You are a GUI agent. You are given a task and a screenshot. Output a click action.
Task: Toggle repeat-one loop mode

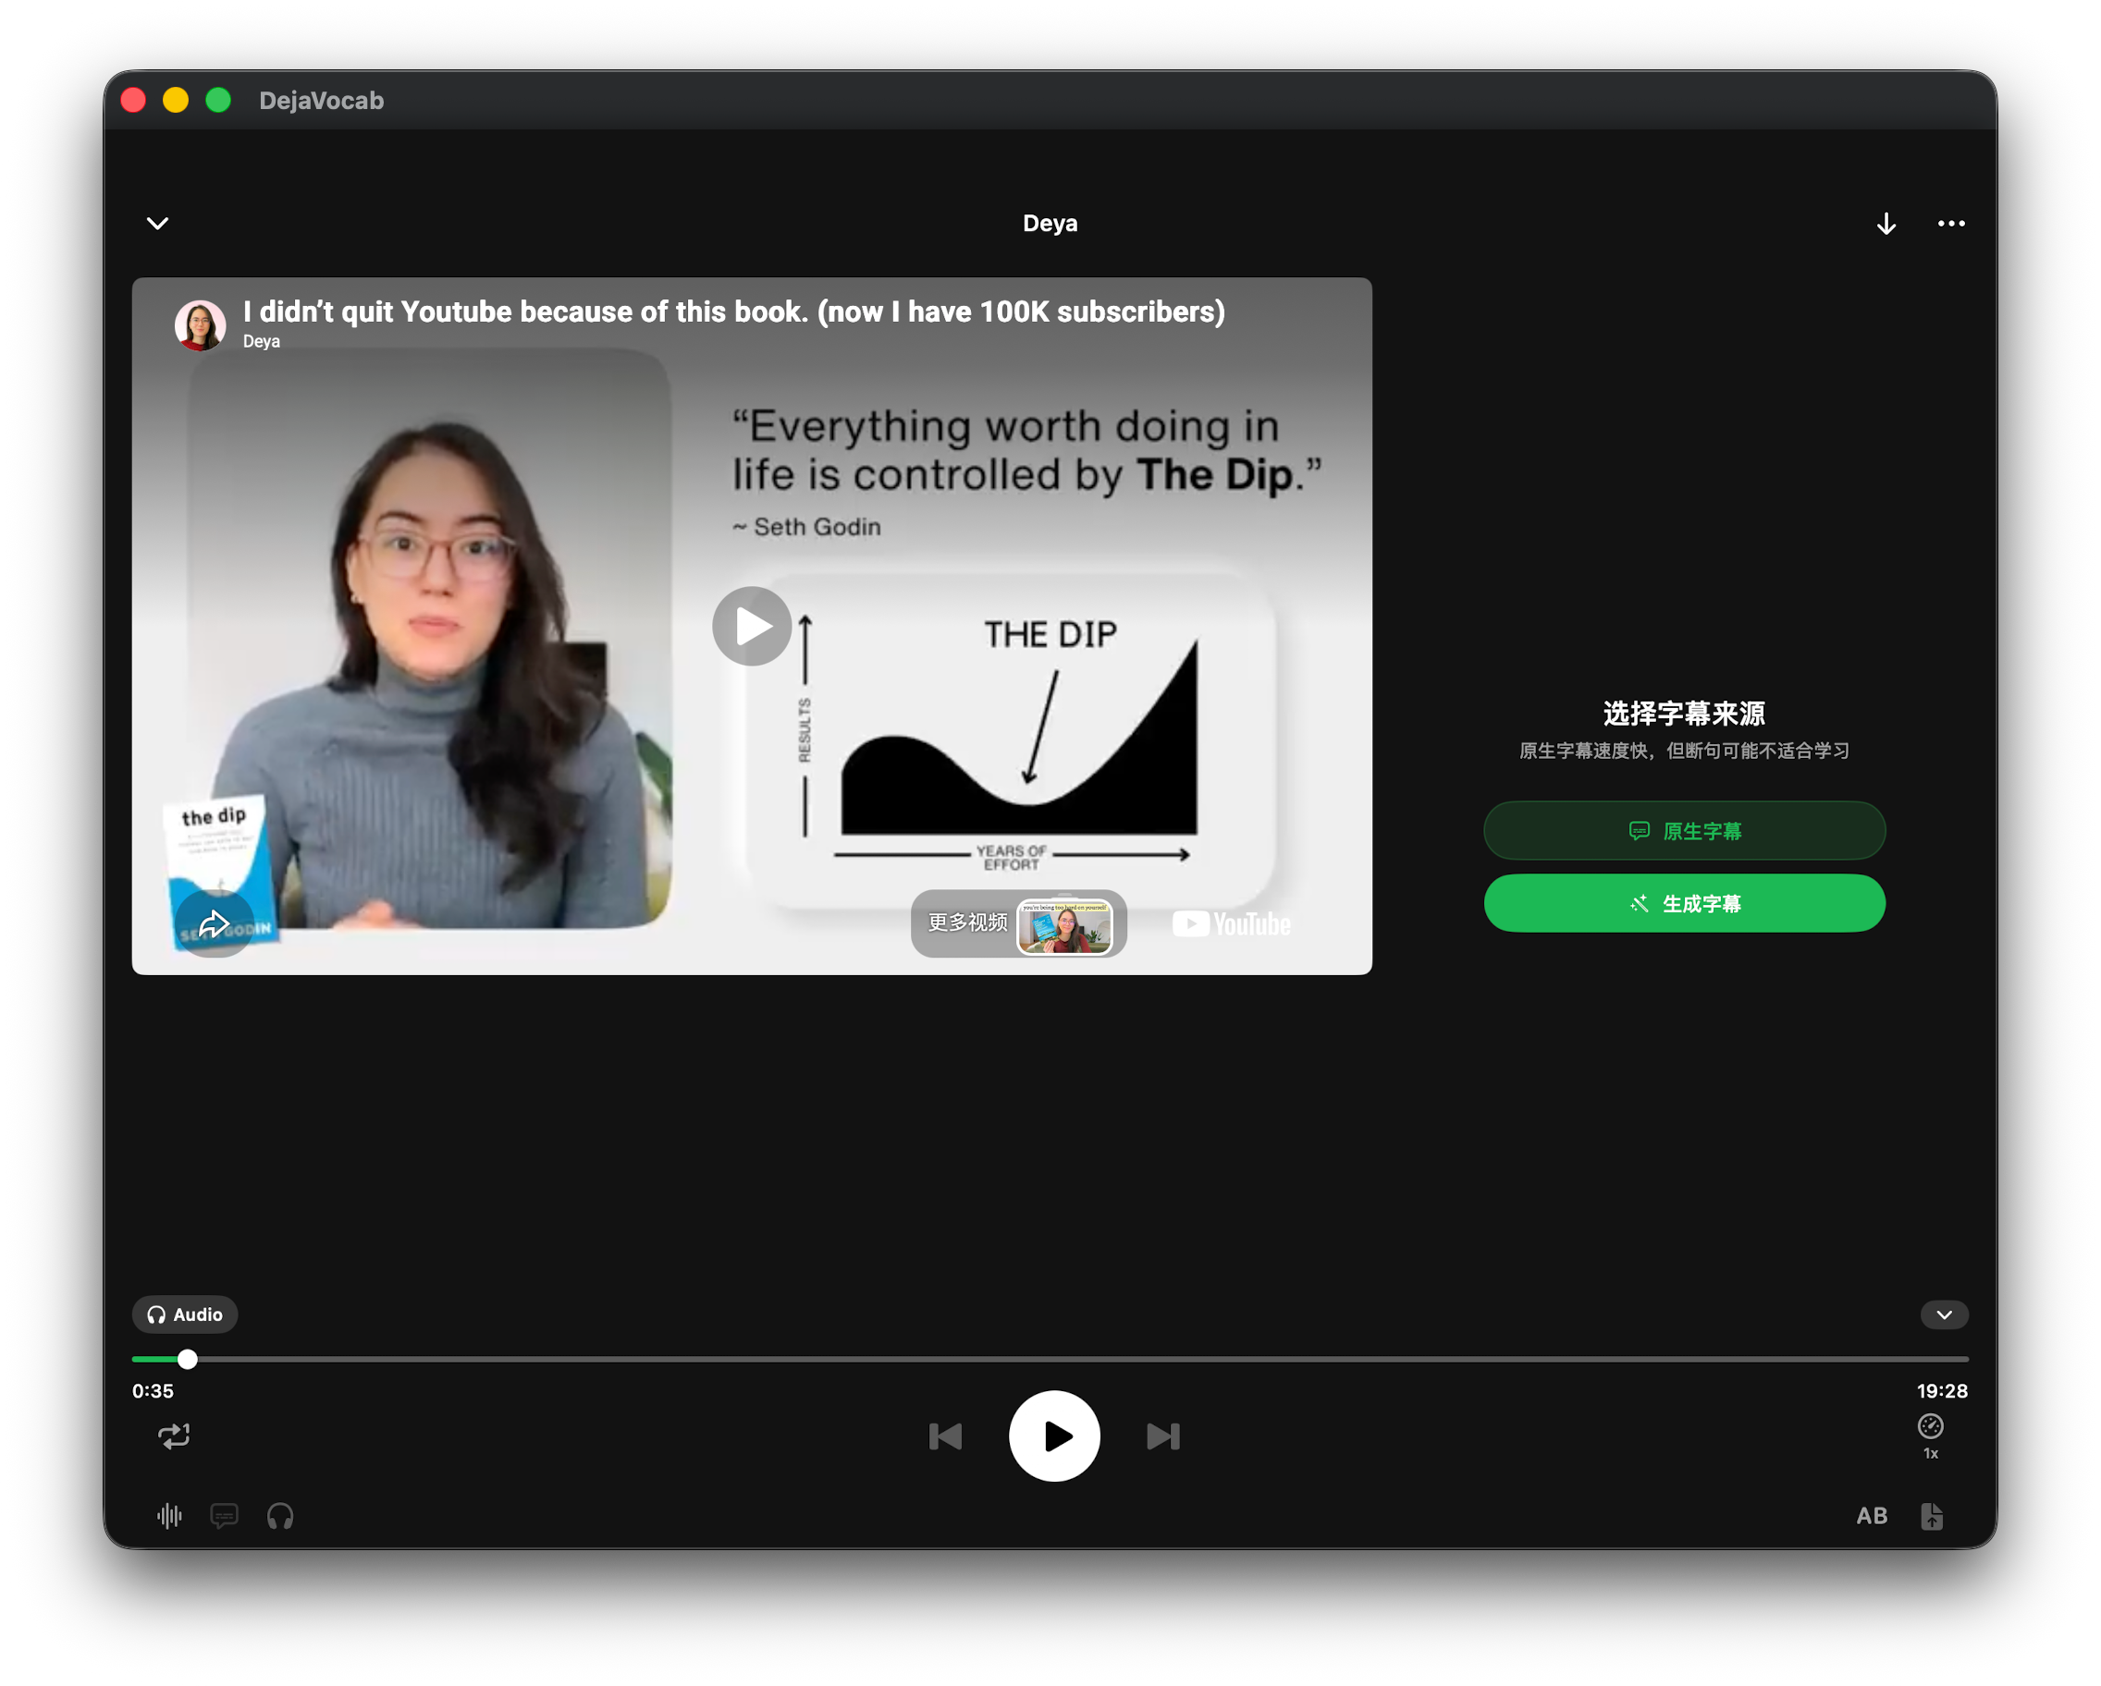click(x=175, y=1436)
